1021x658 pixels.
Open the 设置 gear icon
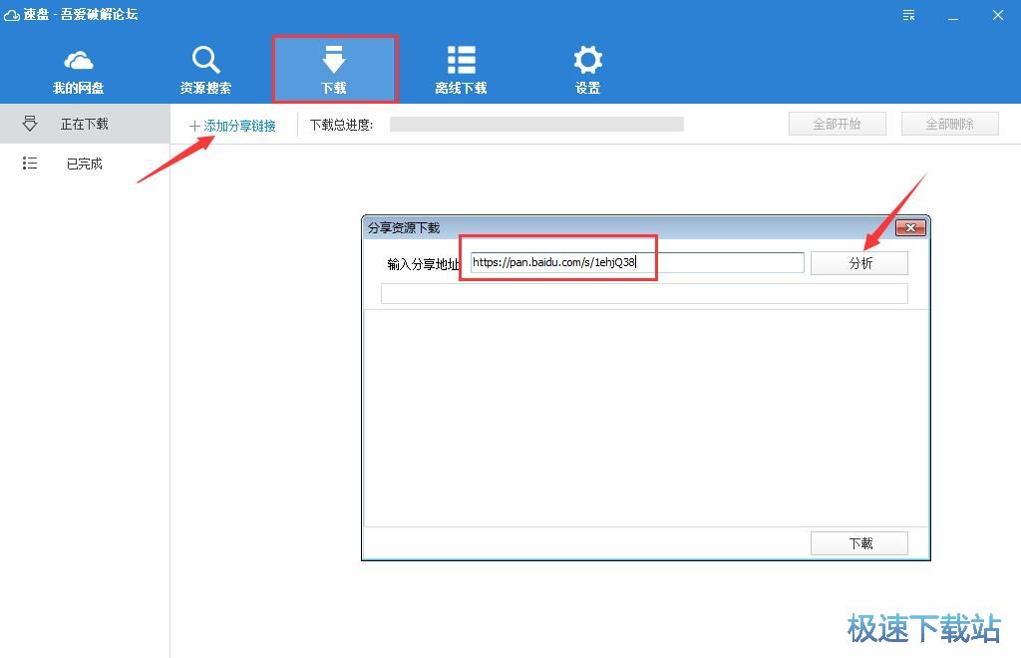587,60
